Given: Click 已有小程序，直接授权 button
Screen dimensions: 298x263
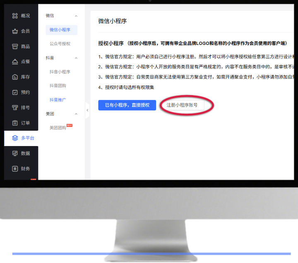Looking at the screenshot, I should point(127,105).
